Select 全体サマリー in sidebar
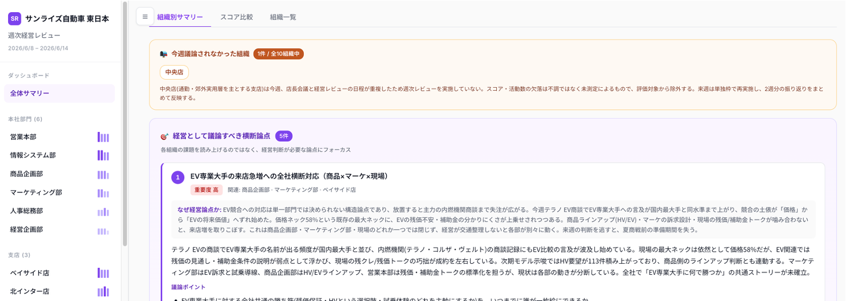 pyautogui.click(x=59, y=93)
